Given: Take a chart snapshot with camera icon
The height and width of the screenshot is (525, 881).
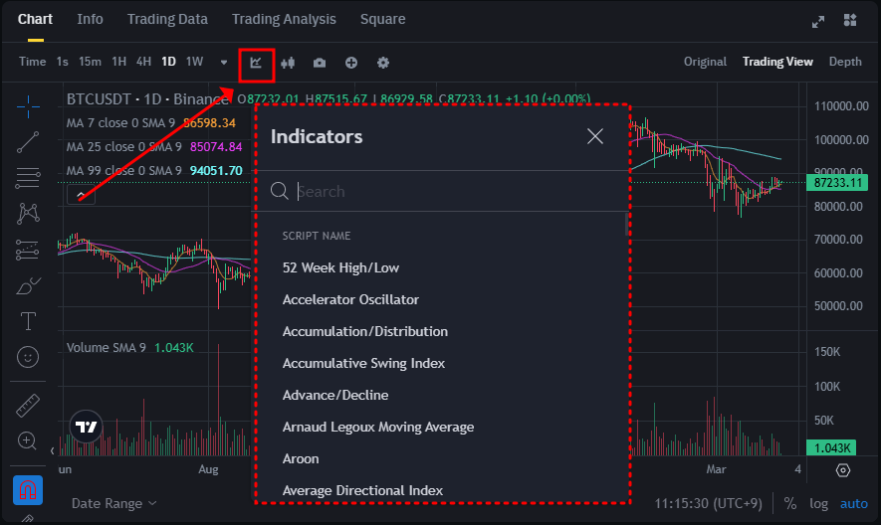Looking at the screenshot, I should click(320, 63).
